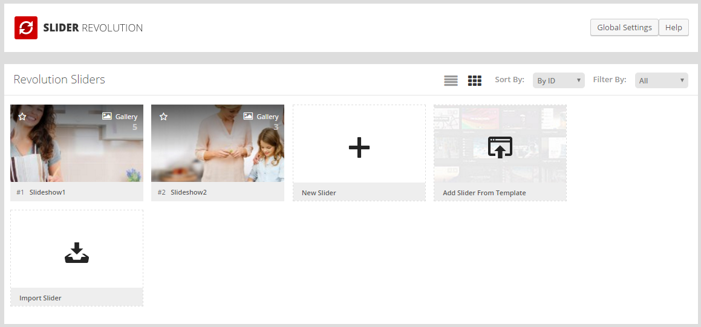
Task: Open the Filter By dropdown
Action: pos(662,80)
